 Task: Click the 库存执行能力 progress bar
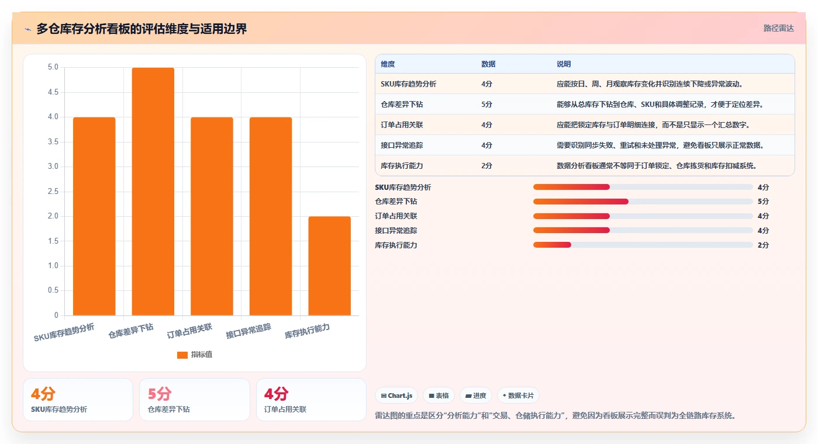pos(643,245)
